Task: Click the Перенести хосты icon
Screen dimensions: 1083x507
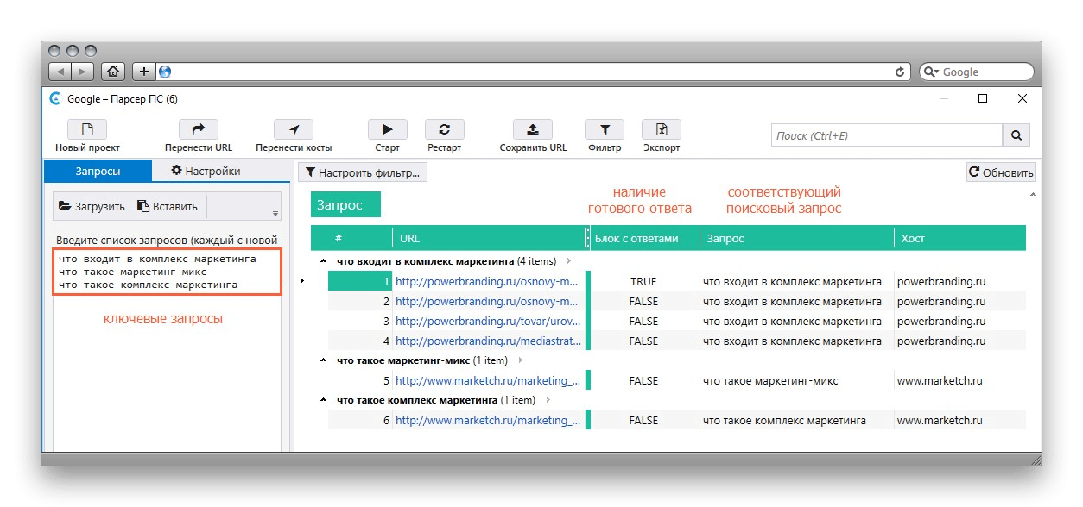Action: pyautogui.click(x=294, y=129)
